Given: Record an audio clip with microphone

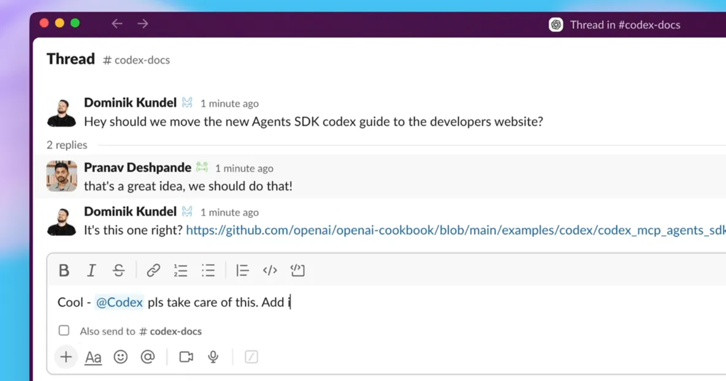Looking at the screenshot, I should pyautogui.click(x=213, y=357).
